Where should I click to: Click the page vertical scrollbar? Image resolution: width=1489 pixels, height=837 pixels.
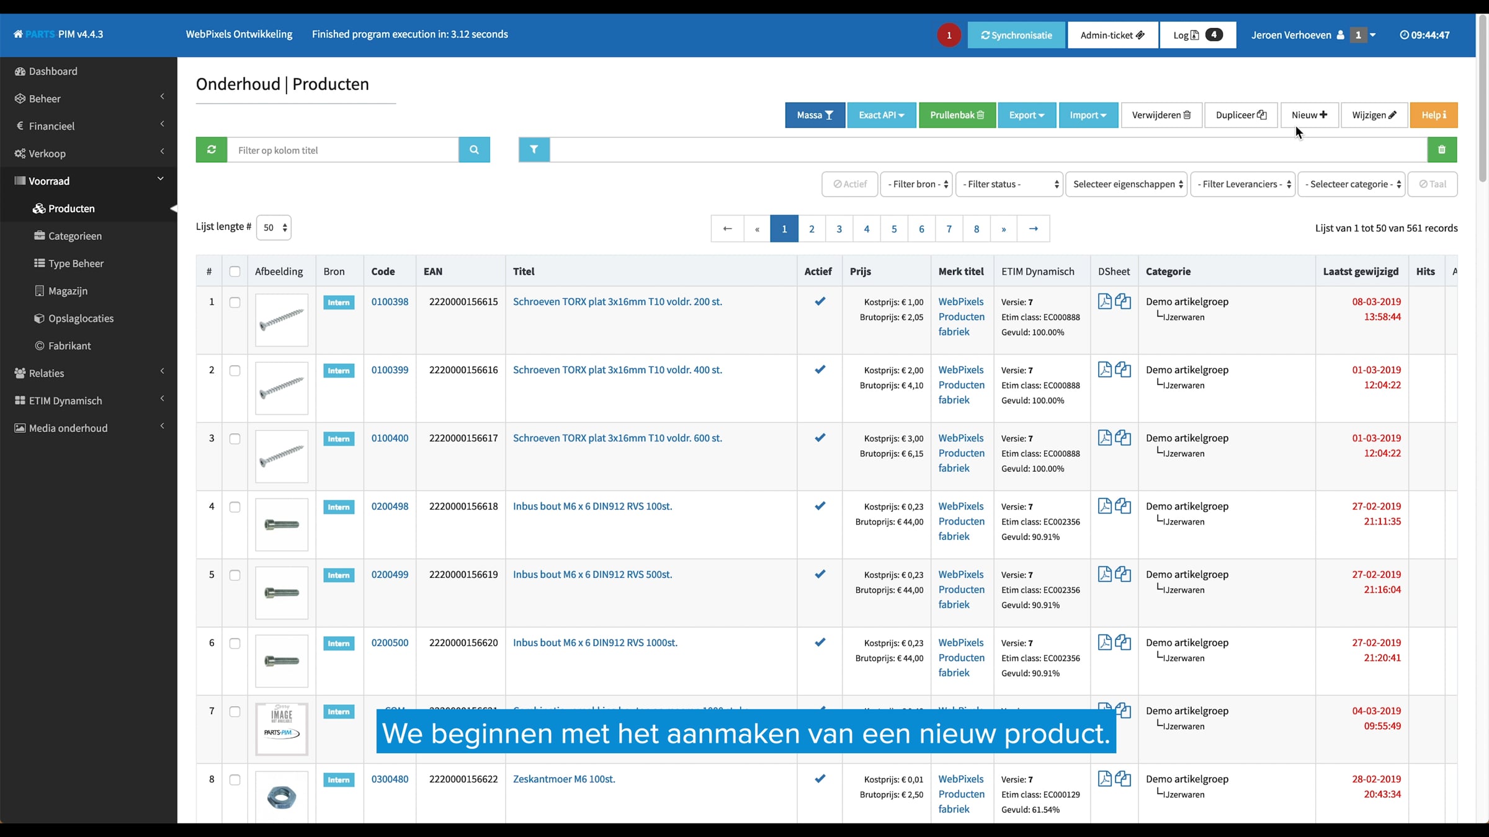[1482, 99]
